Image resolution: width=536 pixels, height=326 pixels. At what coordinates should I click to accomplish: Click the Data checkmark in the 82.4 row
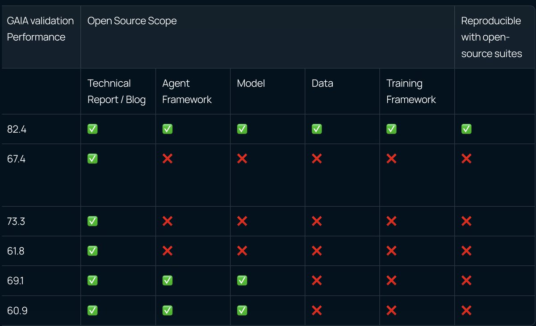point(317,129)
